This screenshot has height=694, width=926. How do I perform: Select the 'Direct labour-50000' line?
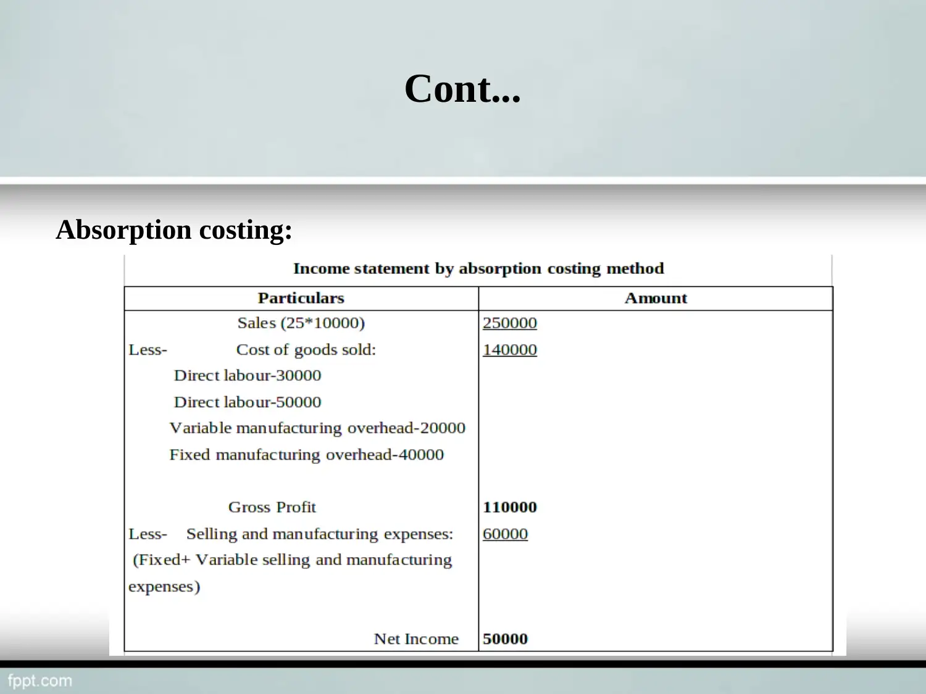click(x=248, y=402)
